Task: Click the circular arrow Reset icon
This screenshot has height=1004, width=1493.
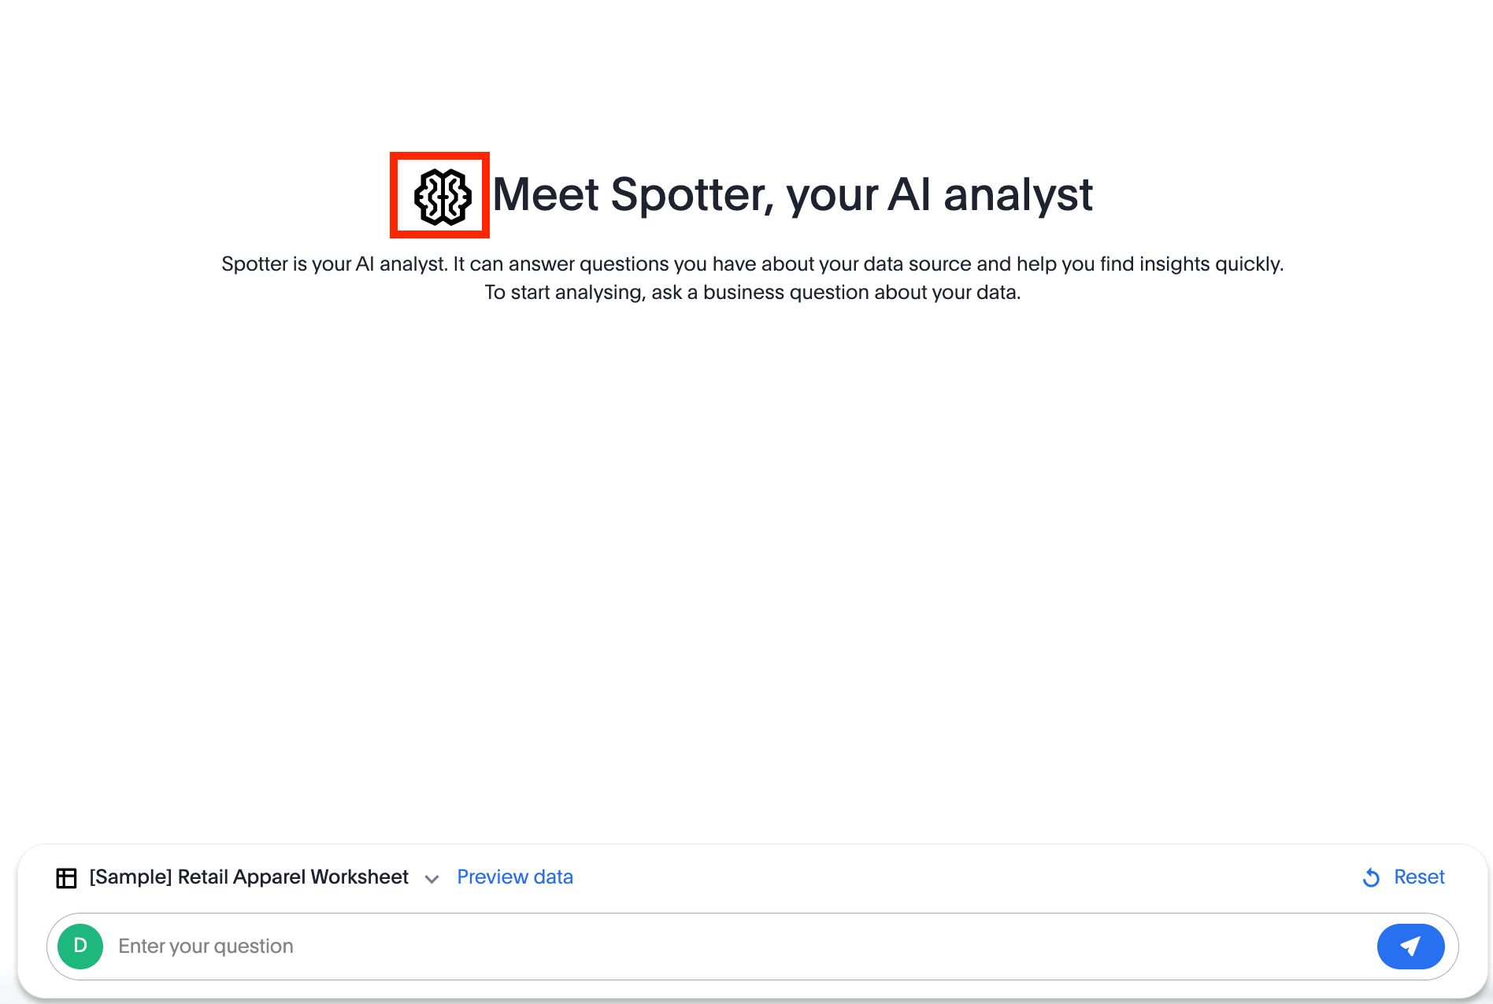Action: pyautogui.click(x=1371, y=877)
